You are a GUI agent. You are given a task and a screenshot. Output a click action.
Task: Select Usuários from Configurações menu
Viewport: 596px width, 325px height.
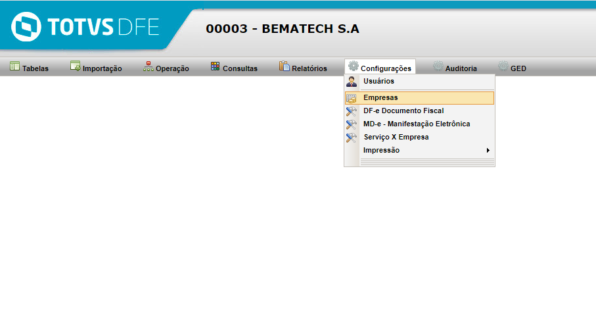pos(420,82)
